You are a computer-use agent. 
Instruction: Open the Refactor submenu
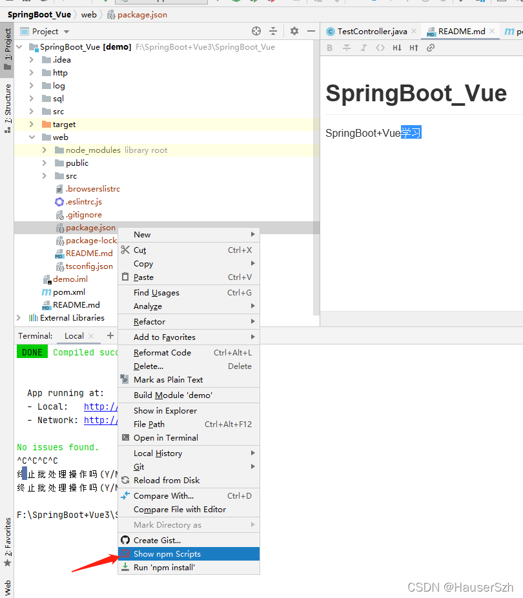(189, 321)
